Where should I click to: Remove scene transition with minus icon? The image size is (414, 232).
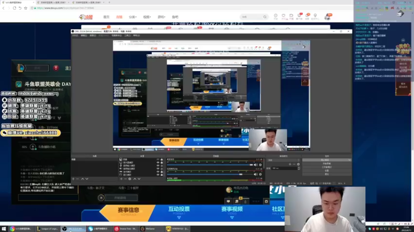(294, 164)
